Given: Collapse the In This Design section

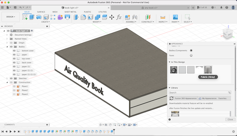Looking at the screenshot, I should 170,62.
